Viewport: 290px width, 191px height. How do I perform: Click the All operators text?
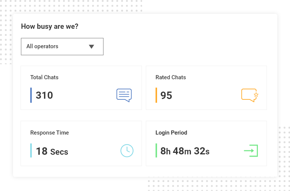(42, 47)
